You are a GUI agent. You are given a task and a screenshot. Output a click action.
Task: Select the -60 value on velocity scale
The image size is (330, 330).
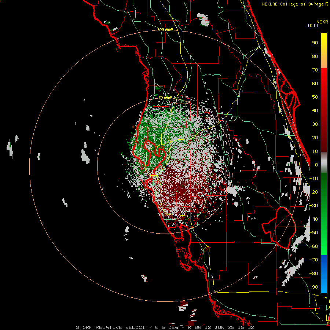313,246
